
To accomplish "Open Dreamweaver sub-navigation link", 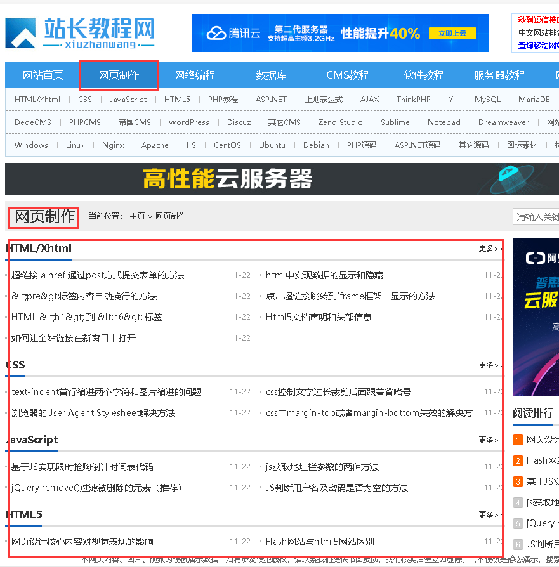I will [x=504, y=122].
